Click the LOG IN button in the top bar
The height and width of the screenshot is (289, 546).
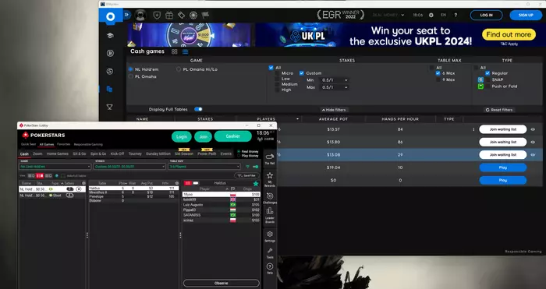[487, 16]
